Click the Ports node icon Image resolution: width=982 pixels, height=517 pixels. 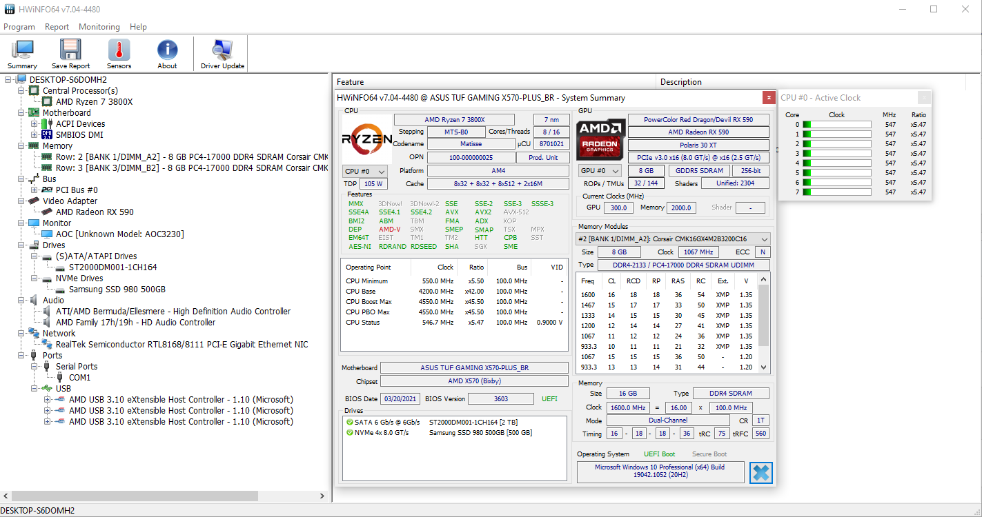[33, 355]
